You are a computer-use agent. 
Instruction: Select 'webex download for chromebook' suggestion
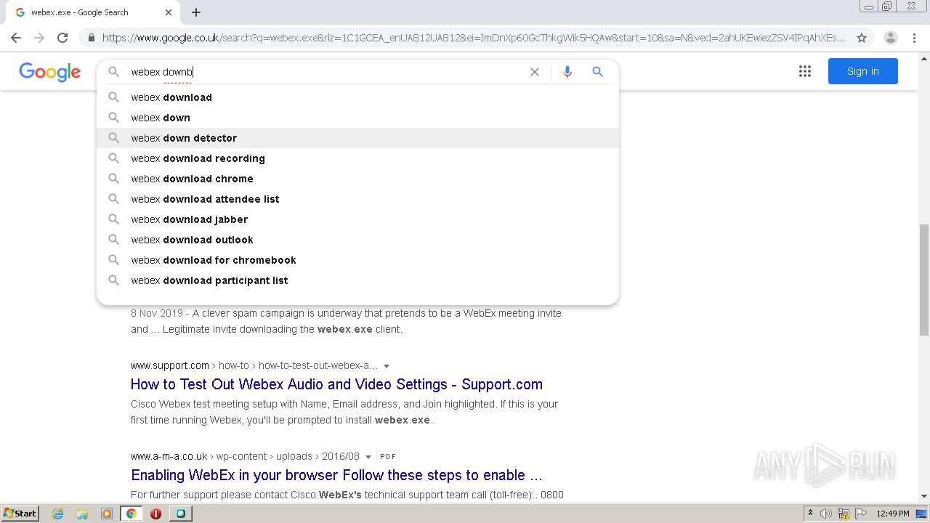[357, 260]
